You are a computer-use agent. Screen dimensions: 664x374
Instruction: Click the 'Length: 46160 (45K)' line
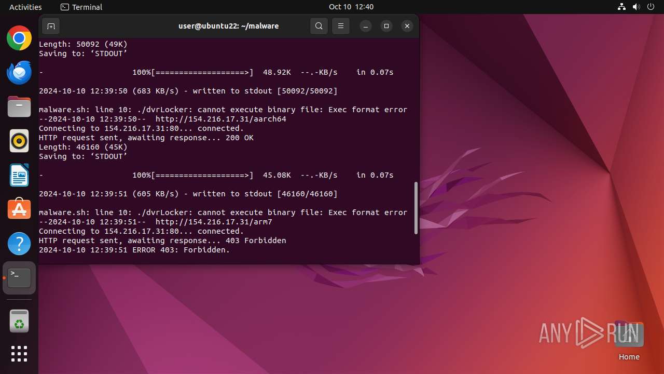point(83,147)
